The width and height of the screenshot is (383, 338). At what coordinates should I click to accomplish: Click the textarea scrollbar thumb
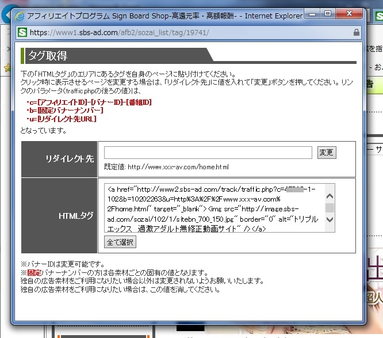330,208
